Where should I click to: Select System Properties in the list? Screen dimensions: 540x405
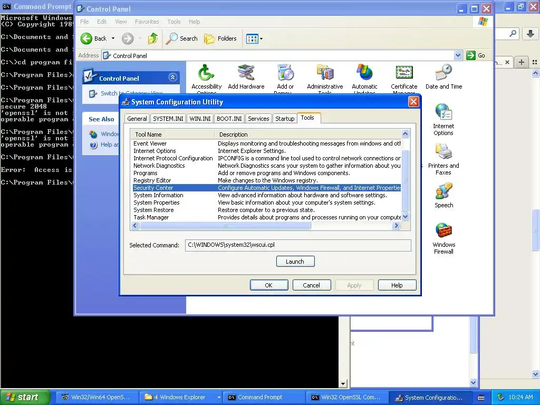(267, 202)
